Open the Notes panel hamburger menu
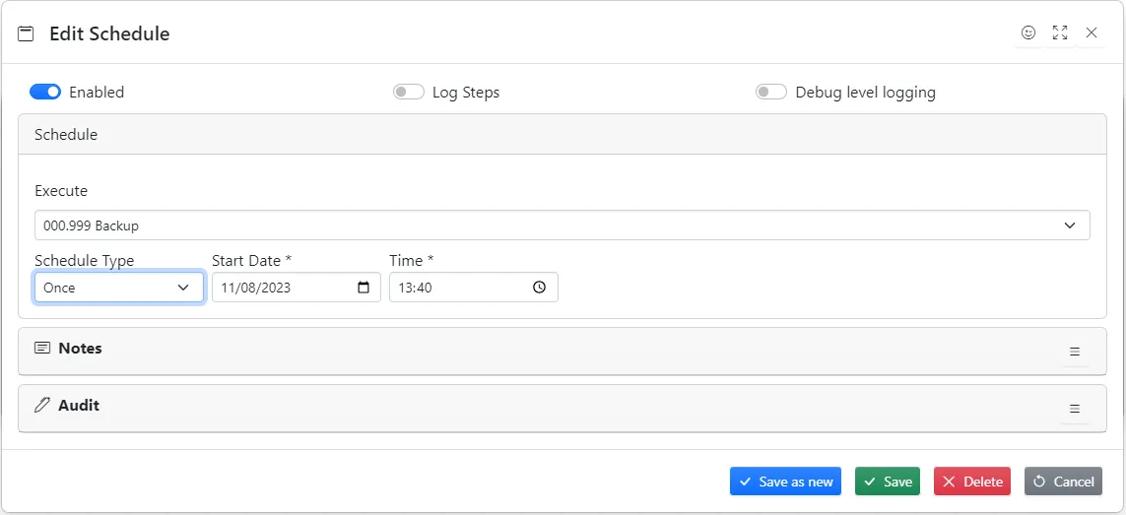 1075,352
